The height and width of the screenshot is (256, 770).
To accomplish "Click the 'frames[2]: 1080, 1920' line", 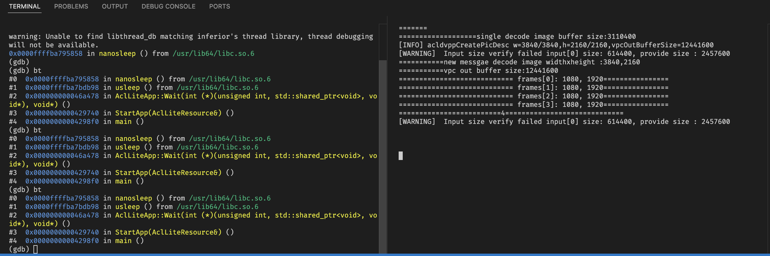I will pos(534,96).
